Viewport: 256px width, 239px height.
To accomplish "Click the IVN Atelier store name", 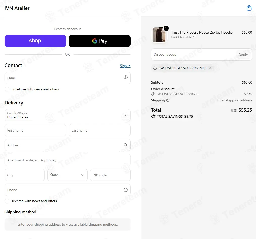I will coord(17,8).
